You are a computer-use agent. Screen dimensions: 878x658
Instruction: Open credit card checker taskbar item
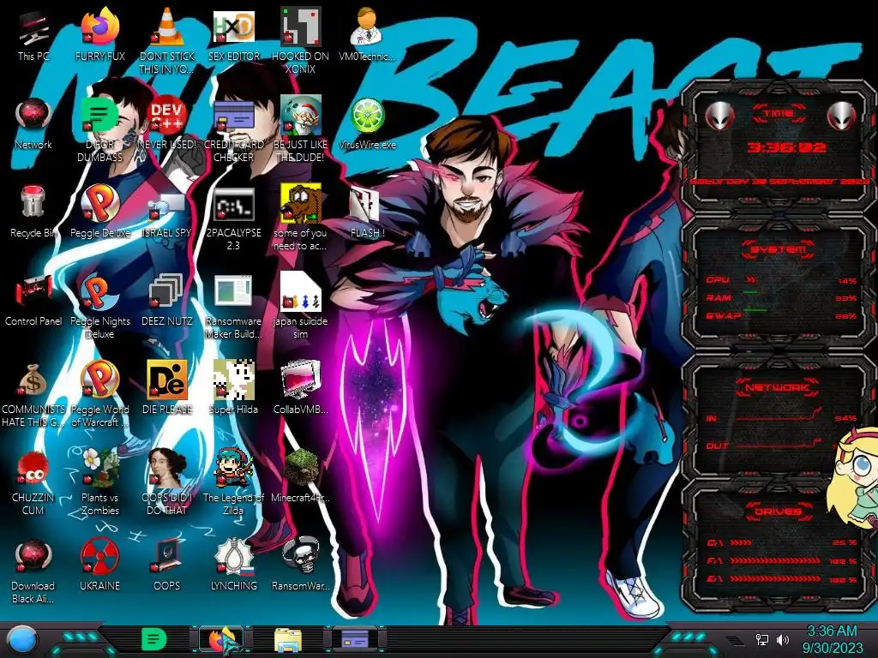coord(355,639)
